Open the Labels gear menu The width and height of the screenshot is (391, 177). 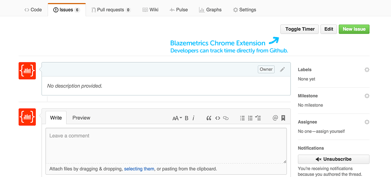(x=367, y=70)
